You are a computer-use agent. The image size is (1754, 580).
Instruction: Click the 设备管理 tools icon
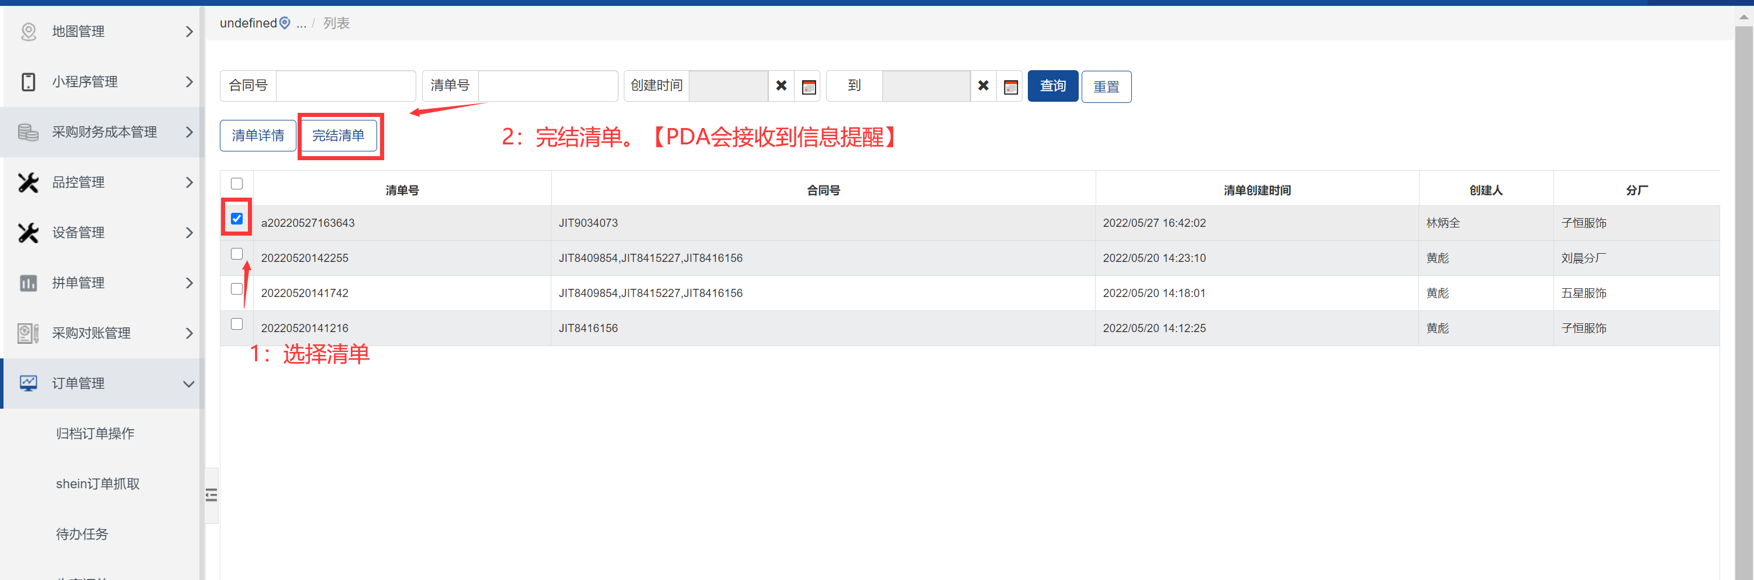28,233
